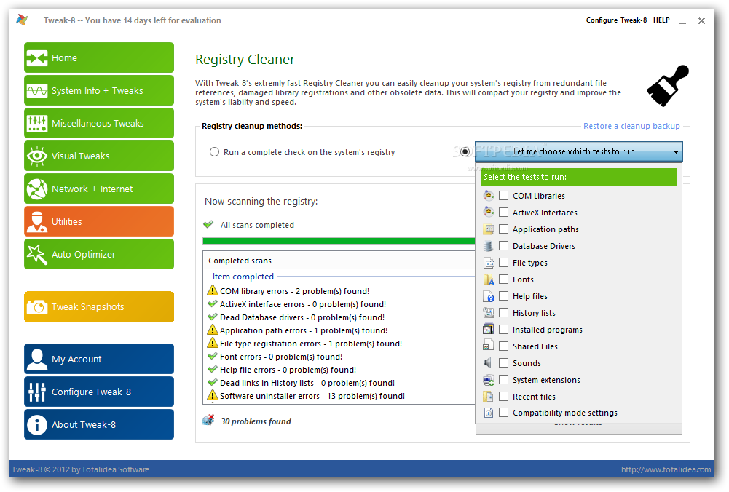This screenshot has height=492, width=729.
Task: Click the Installed programs icon
Action: [x=489, y=330]
